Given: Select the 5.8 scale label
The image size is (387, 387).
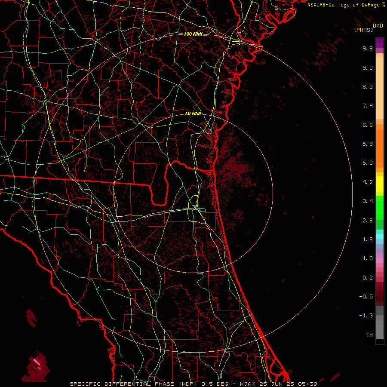Looking at the screenshot, I should [x=368, y=144].
